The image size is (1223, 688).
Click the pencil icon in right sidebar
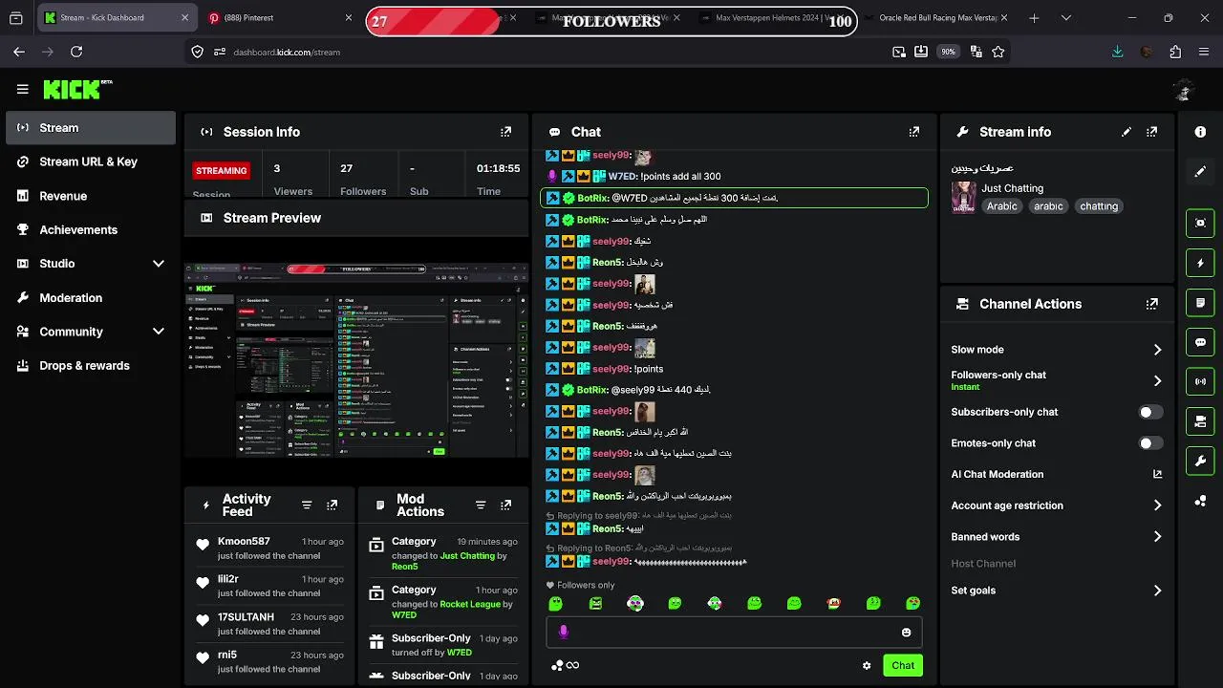1200,172
